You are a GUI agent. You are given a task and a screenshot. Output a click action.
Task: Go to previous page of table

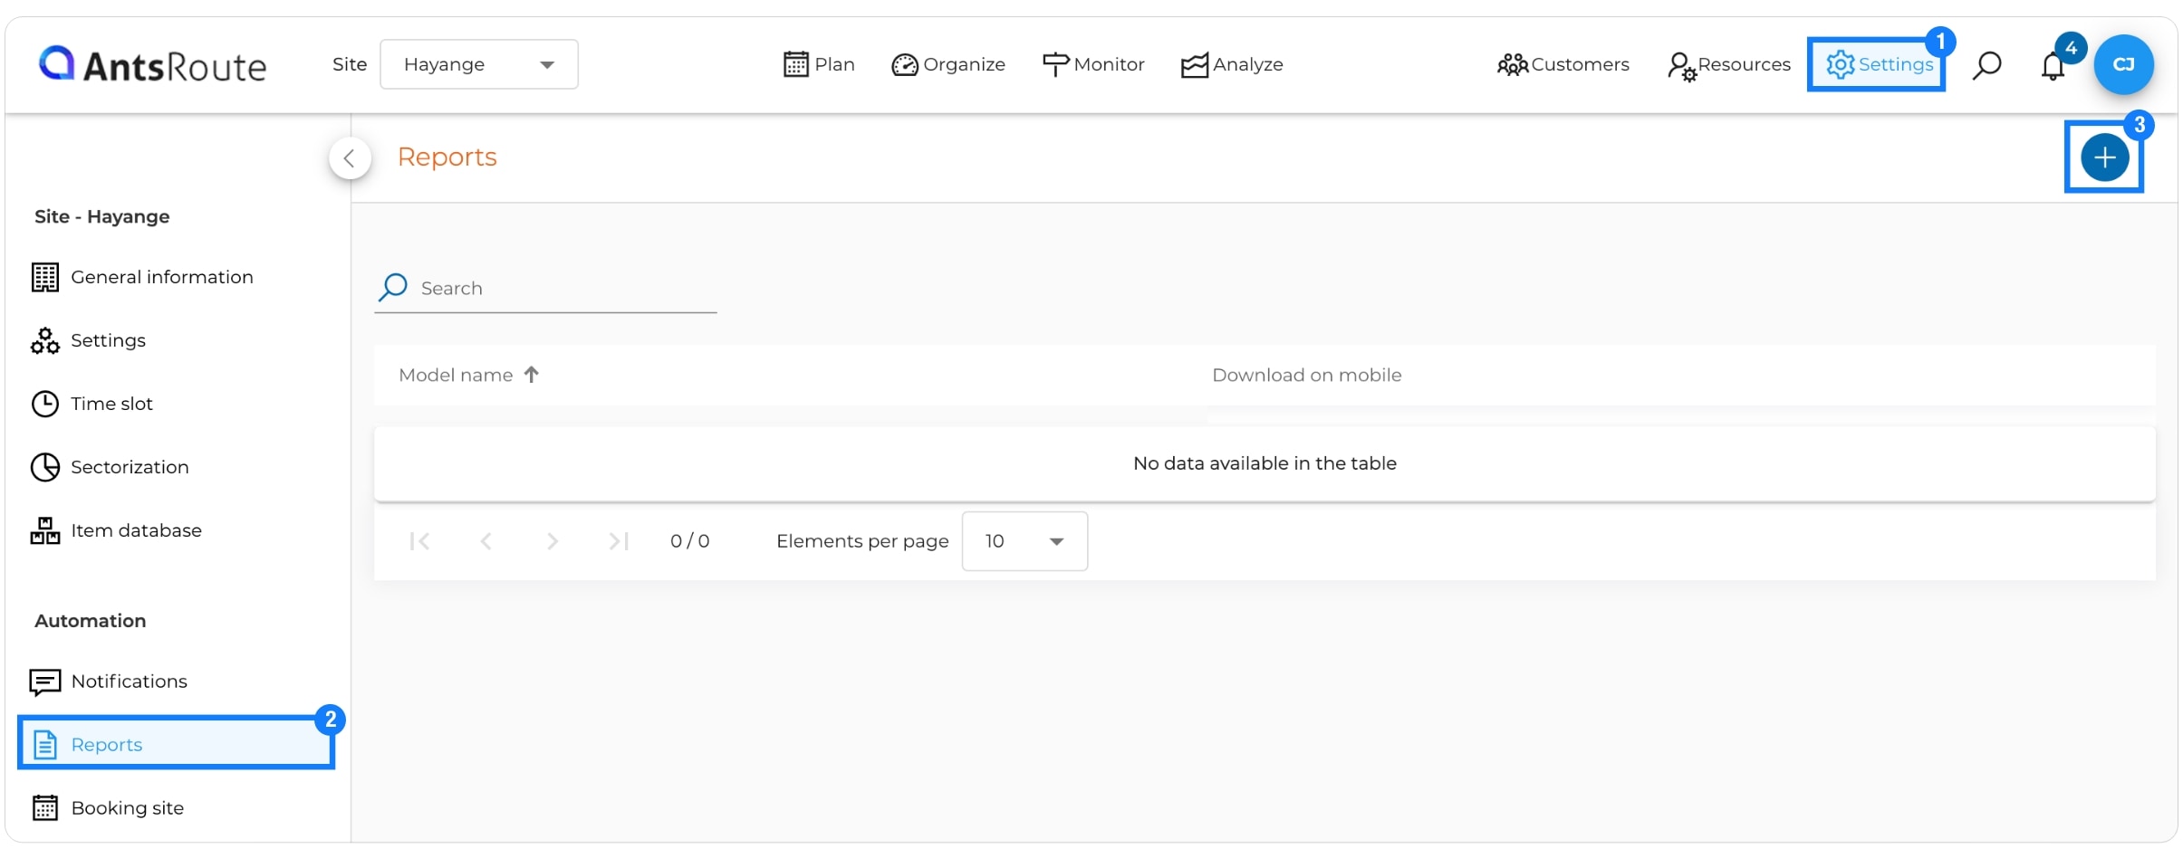[x=486, y=541]
